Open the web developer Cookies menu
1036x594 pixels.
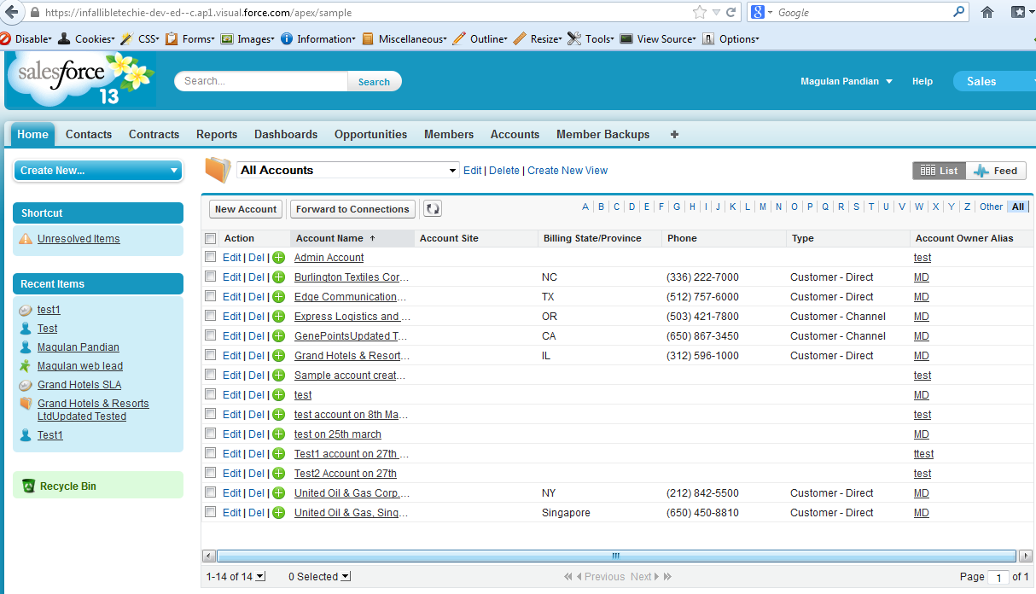point(87,39)
